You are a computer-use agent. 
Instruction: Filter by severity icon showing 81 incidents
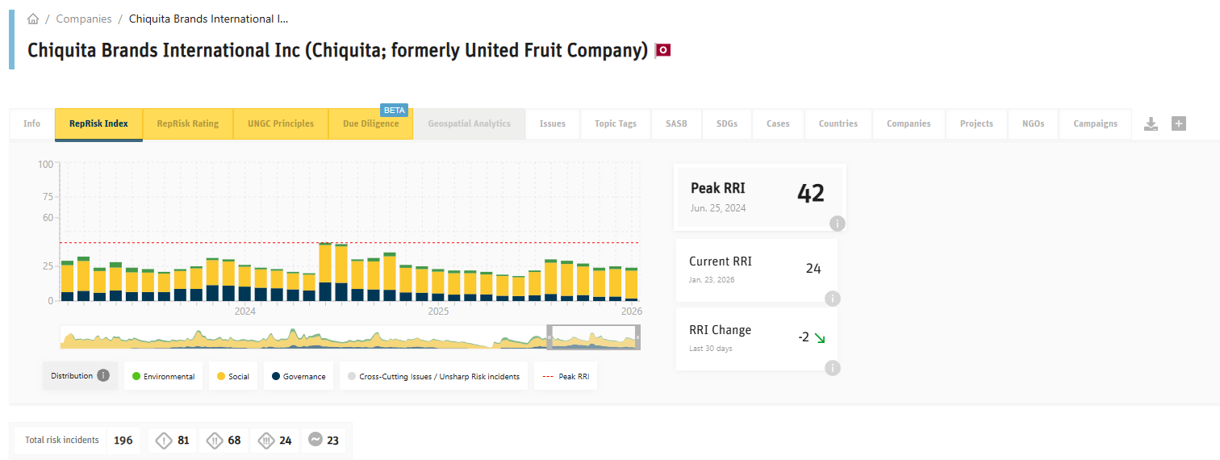[165, 440]
